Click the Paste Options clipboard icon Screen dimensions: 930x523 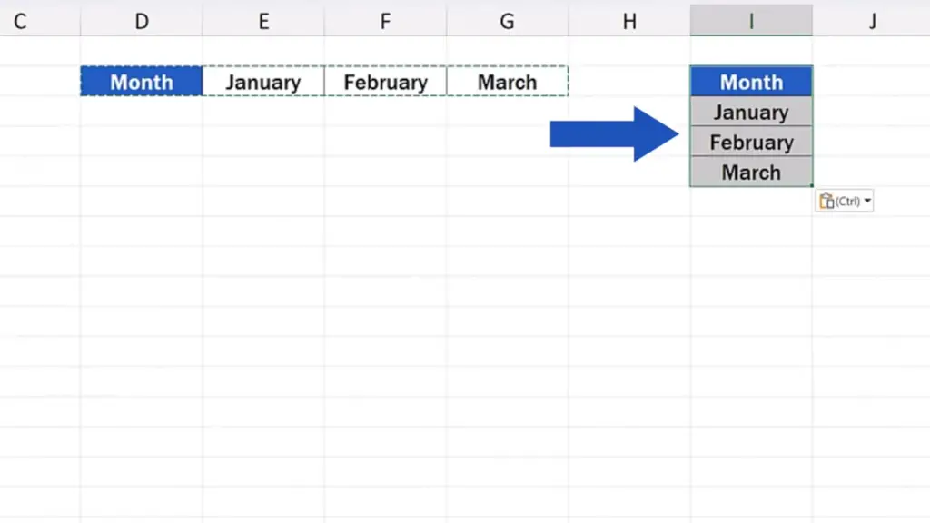click(x=826, y=202)
